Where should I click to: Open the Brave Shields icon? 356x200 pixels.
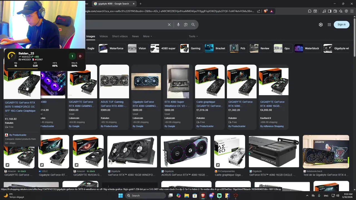click(x=266, y=11)
